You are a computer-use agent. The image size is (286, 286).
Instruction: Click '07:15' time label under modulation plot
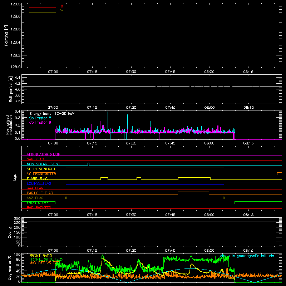[92, 143]
